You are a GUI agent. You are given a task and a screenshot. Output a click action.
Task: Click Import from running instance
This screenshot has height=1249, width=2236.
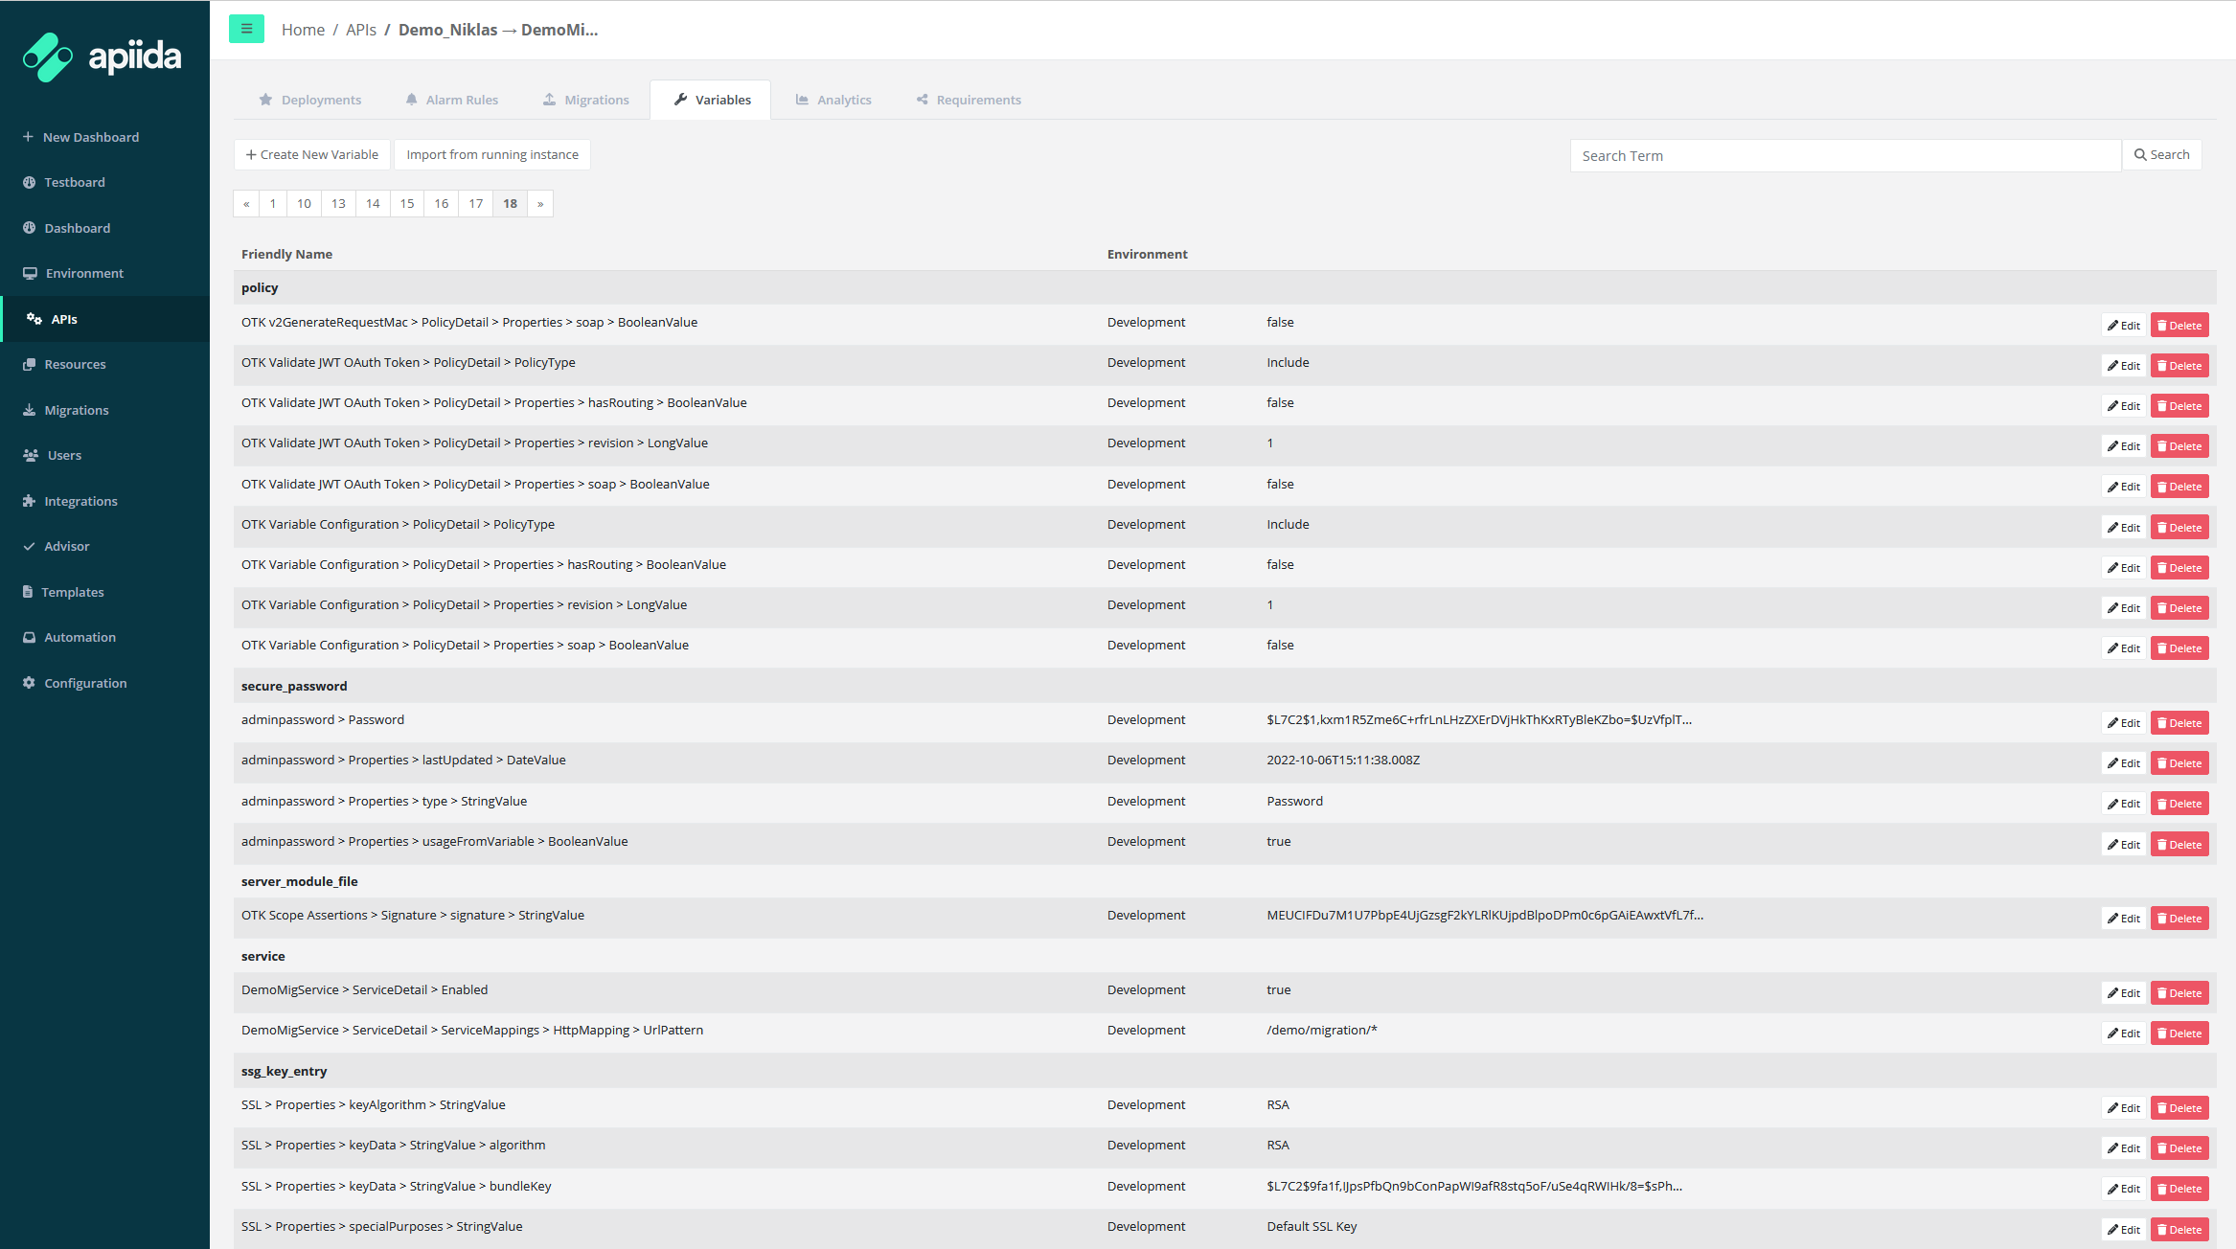pyautogui.click(x=492, y=154)
